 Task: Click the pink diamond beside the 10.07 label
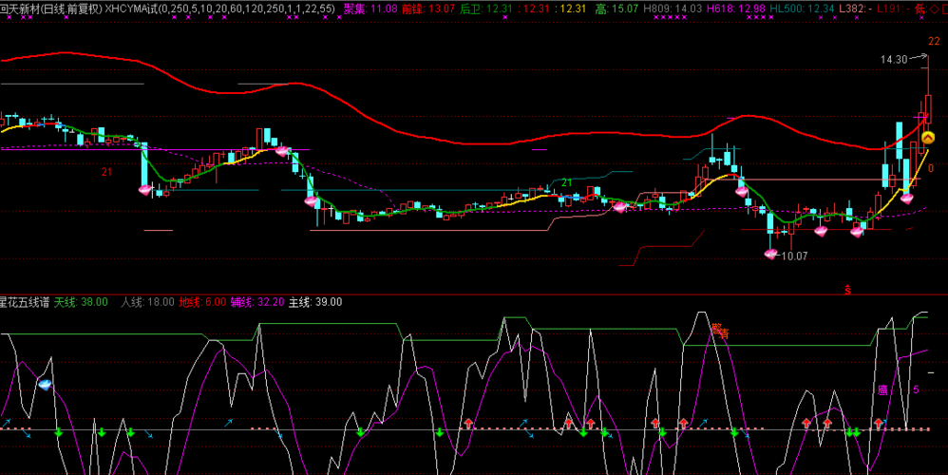(771, 254)
